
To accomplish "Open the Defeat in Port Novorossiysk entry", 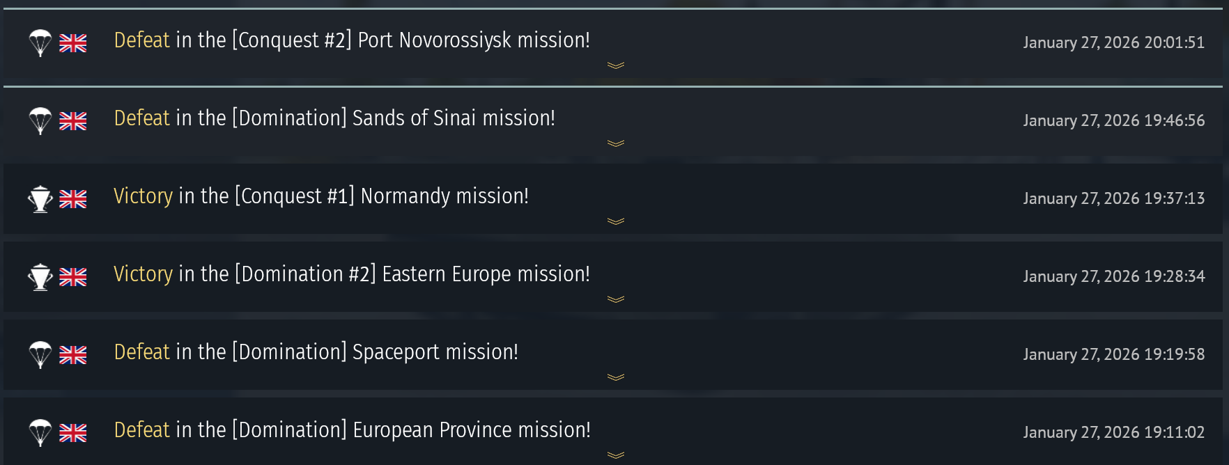I will click(352, 40).
